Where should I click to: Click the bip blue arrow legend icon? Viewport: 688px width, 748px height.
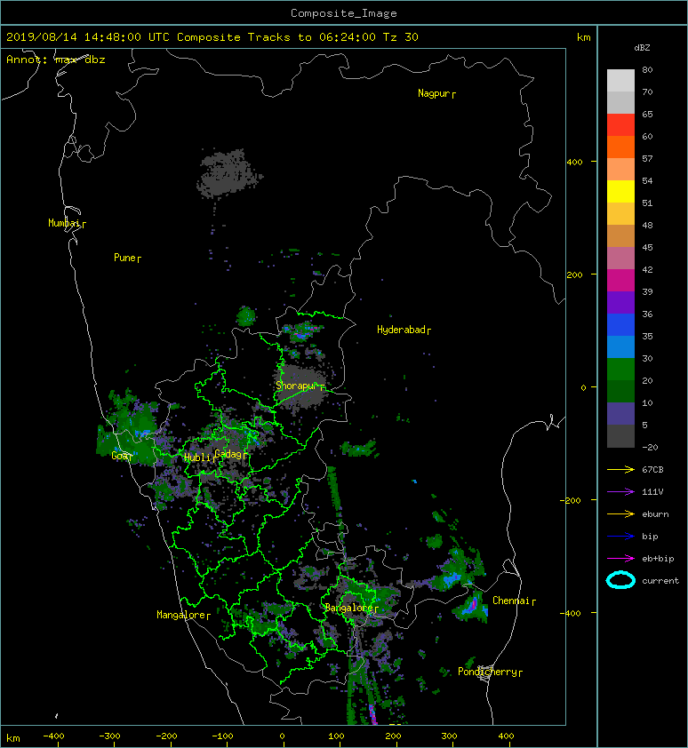point(620,537)
